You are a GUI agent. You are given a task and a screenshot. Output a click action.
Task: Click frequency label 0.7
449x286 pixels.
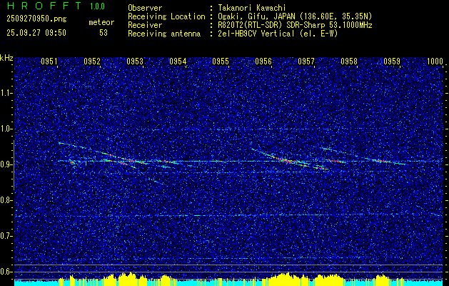click(x=6, y=236)
